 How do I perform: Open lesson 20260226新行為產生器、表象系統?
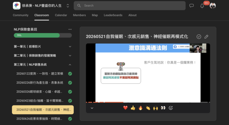click(40, 82)
